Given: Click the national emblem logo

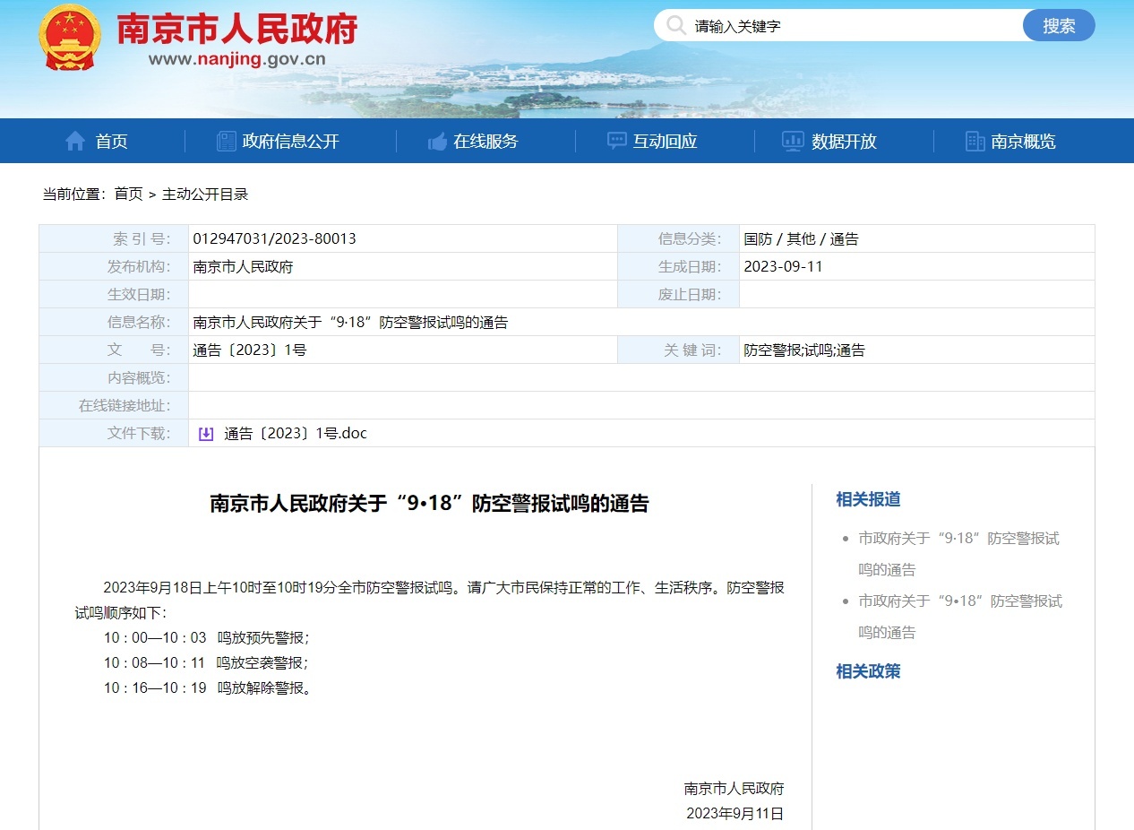Looking at the screenshot, I should pyautogui.click(x=71, y=38).
